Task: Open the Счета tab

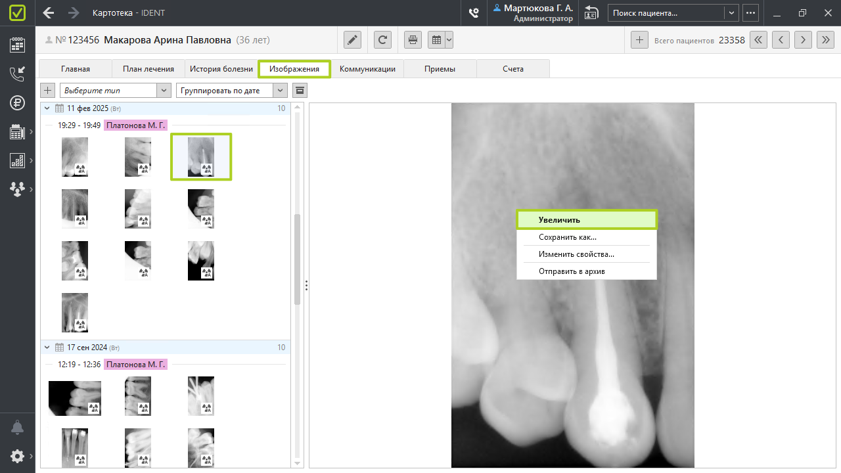Action: pos(513,69)
